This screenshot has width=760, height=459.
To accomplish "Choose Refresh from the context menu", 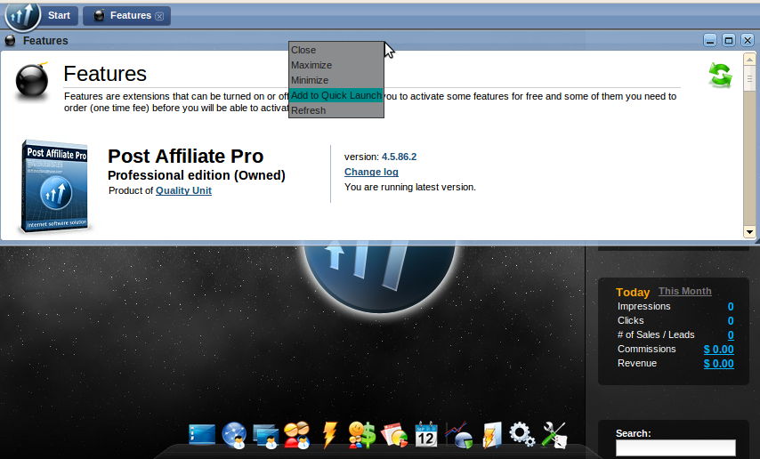I will pyautogui.click(x=336, y=110).
